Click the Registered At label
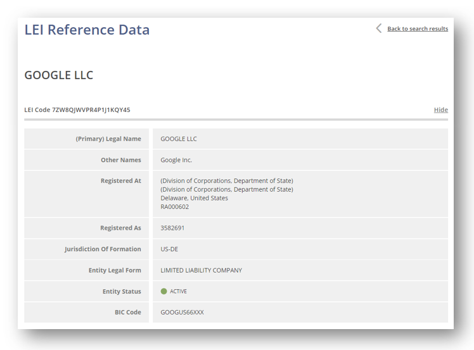 [121, 180]
